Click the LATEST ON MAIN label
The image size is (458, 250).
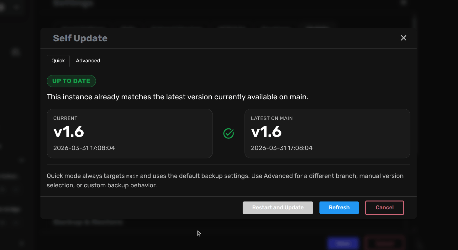click(x=272, y=118)
